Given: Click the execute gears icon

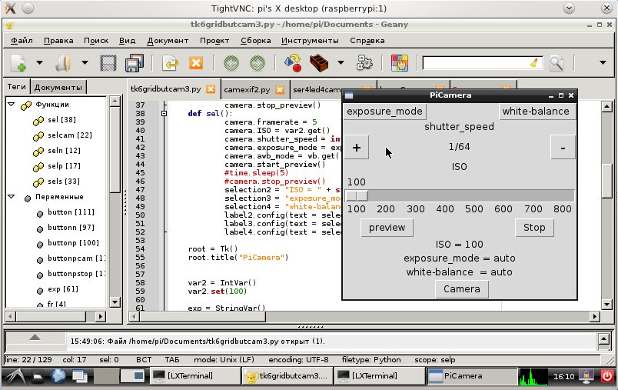Looking at the screenshot, I should click(x=364, y=63).
